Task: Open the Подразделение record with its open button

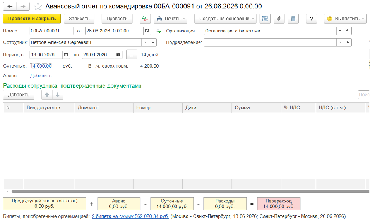Action: (348, 42)
